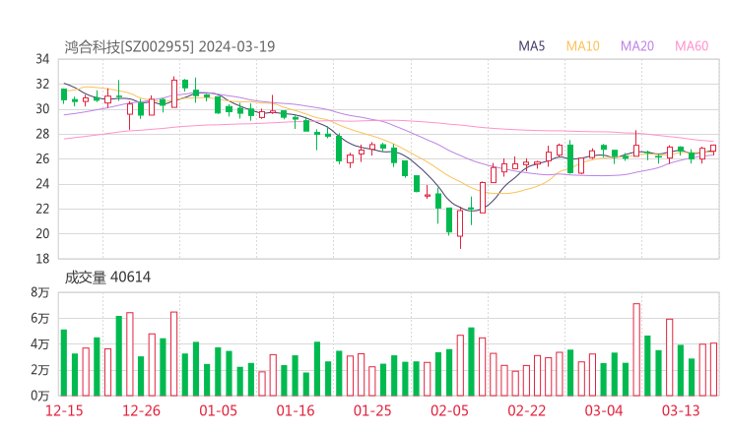The width and height of the screenshot is (729, 433).
Task: Click the 26 price axis label
Action: (x=42, y=158)
